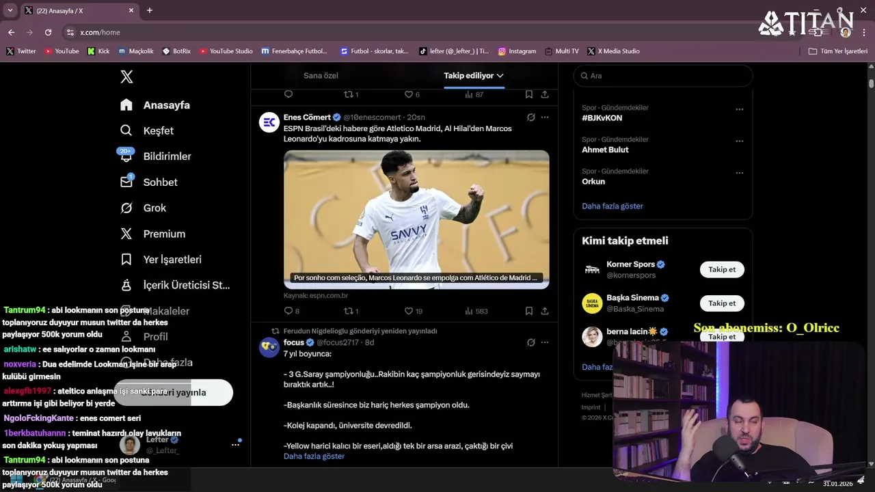Screen dimensions: 875x492
Task: Bookmark Enes Cömert's post
Action: pyautogui.click(x=529, y=311)
